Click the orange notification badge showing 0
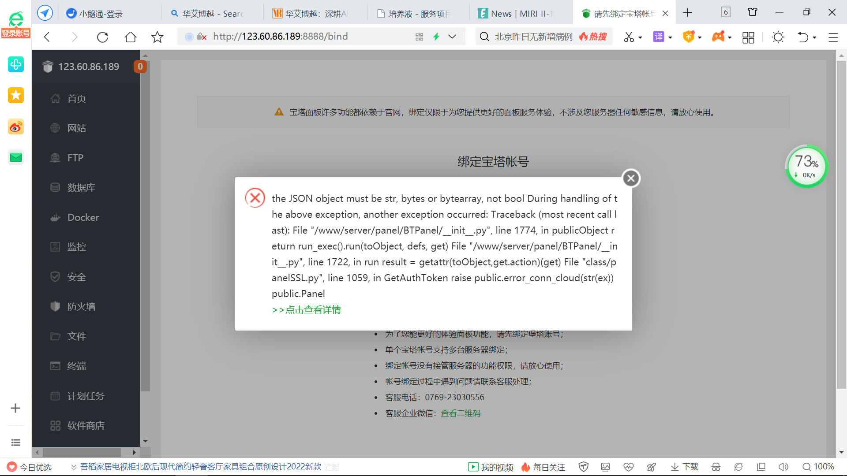 [x=140, y=67]
